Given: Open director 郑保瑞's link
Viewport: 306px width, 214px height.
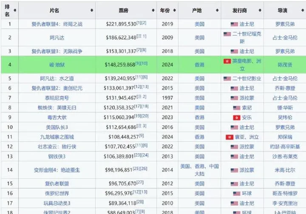Looking at the screenshot, I should point(284,137).
